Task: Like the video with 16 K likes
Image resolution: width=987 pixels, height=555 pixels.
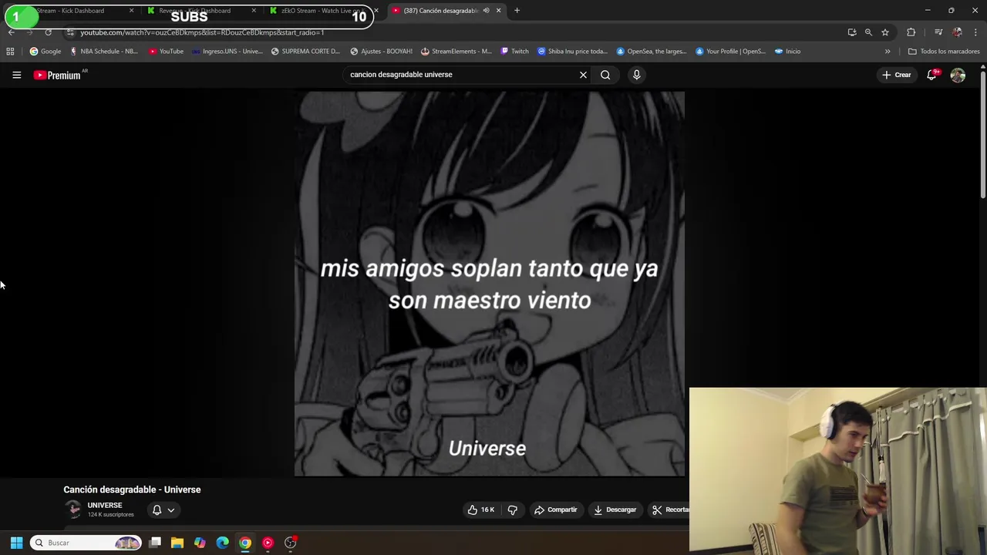Action: (480, 510)
